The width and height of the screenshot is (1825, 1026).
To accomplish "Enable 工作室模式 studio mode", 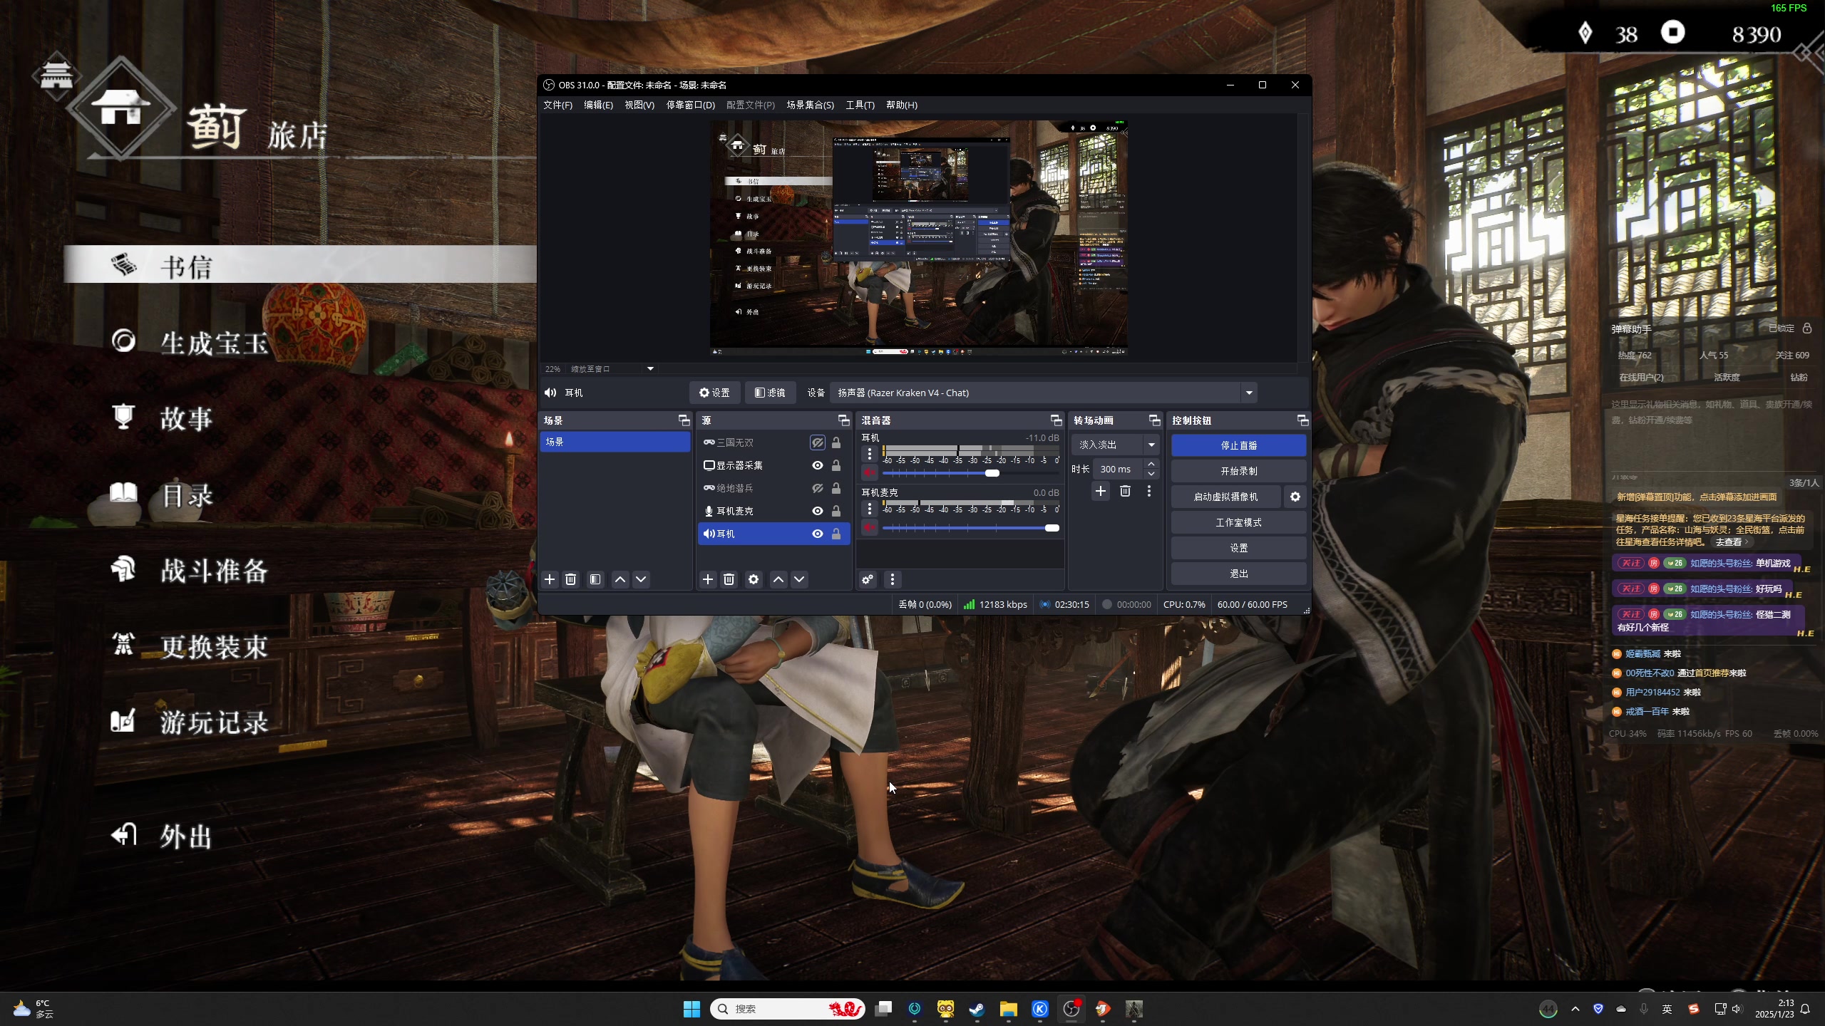I will [1238, 522].
